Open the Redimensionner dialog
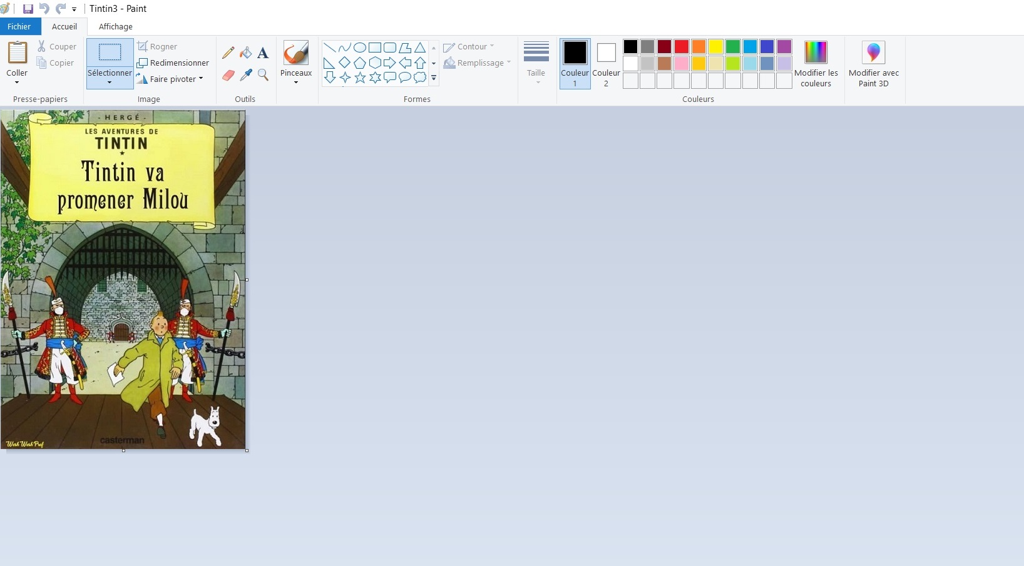 [173, 63]
